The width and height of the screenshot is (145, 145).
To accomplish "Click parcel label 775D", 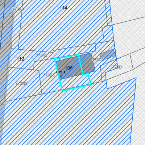I will point(117,67).
